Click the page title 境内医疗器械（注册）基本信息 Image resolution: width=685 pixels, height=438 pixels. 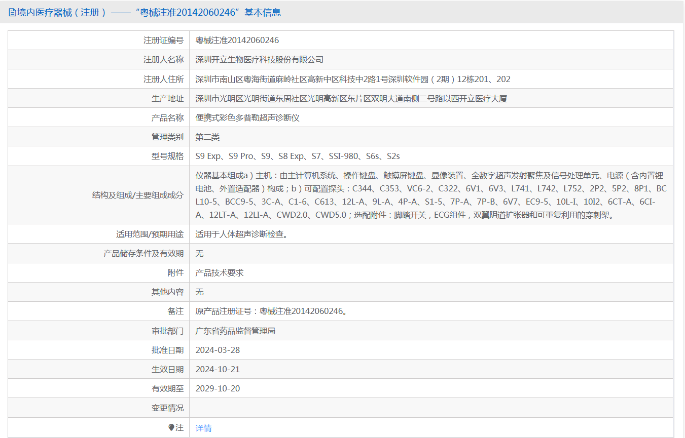coord(149,13)
